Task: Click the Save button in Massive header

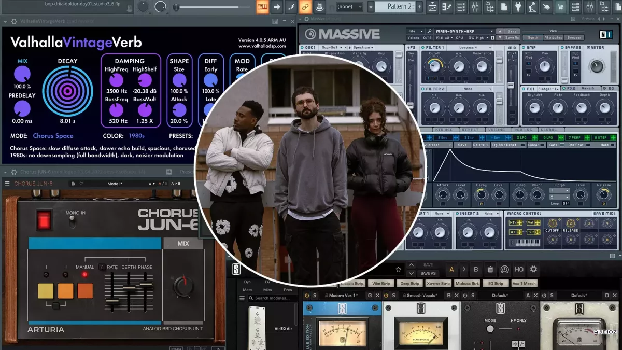Action: tap(512, 31)
